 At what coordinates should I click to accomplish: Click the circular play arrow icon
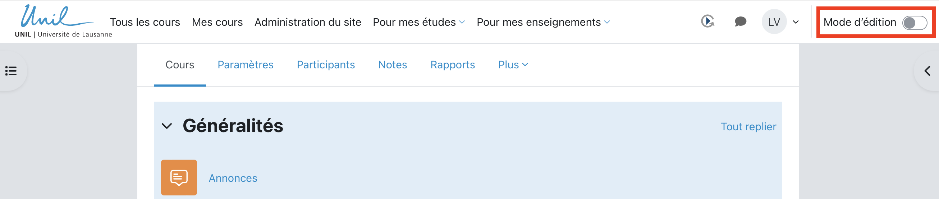tap(707, 21)
